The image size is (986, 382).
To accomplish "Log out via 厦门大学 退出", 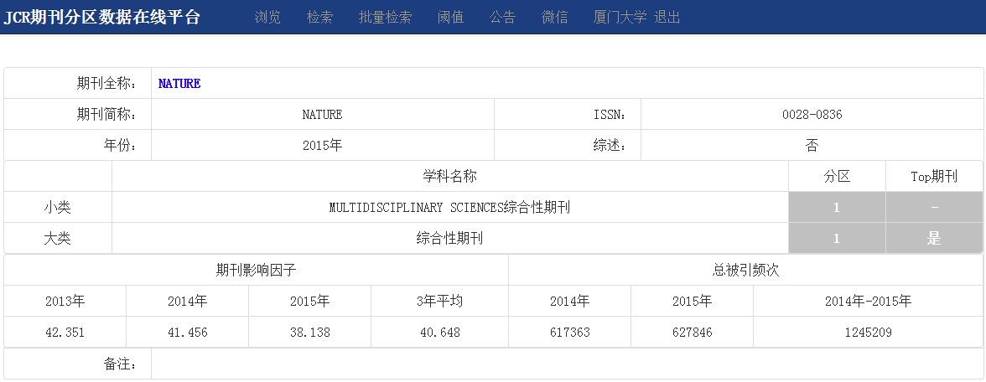I will point(636,18).
